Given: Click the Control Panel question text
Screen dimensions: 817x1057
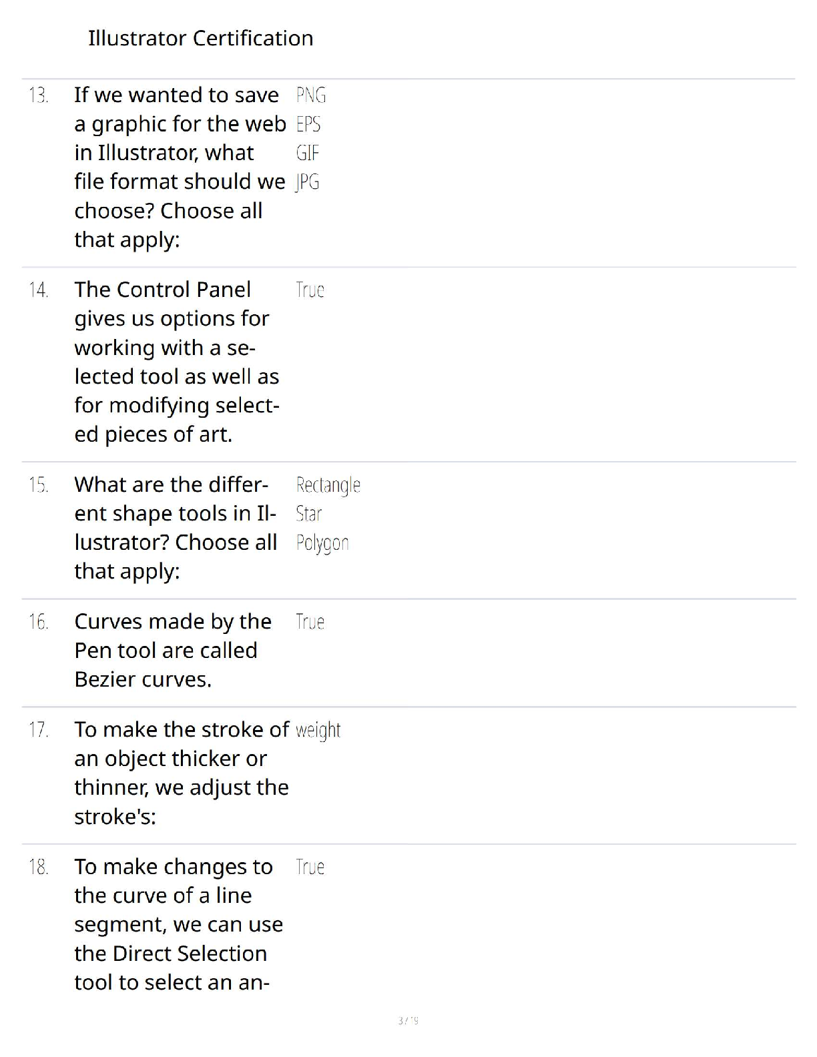Looking at the screenshot, I should click(x=176, y=362).
